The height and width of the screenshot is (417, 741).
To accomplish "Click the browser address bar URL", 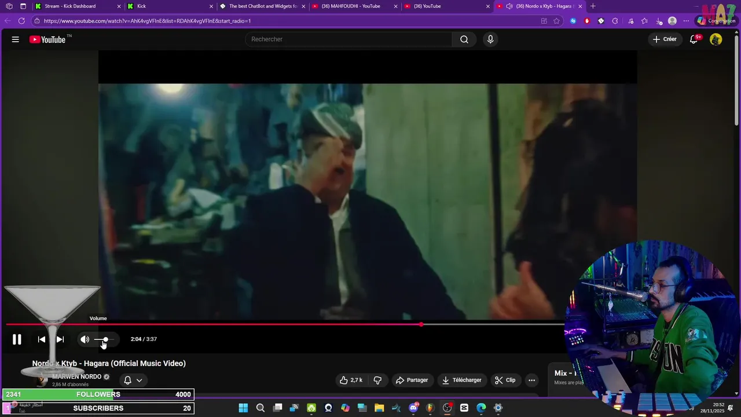I will (147, 21).
